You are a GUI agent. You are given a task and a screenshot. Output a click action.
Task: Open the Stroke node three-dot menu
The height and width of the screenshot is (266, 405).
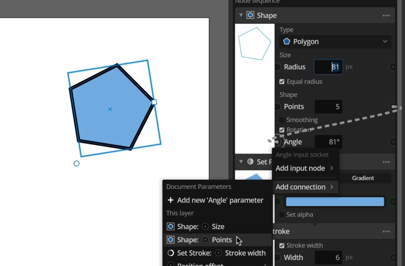[x=386, y=232]
